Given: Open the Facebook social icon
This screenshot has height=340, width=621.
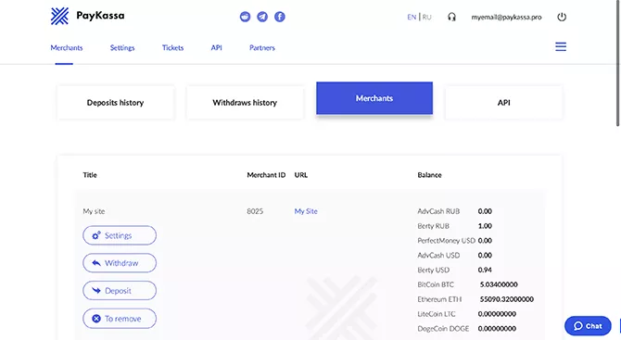Looking at the screenshot, I should [x=280, y=17].
